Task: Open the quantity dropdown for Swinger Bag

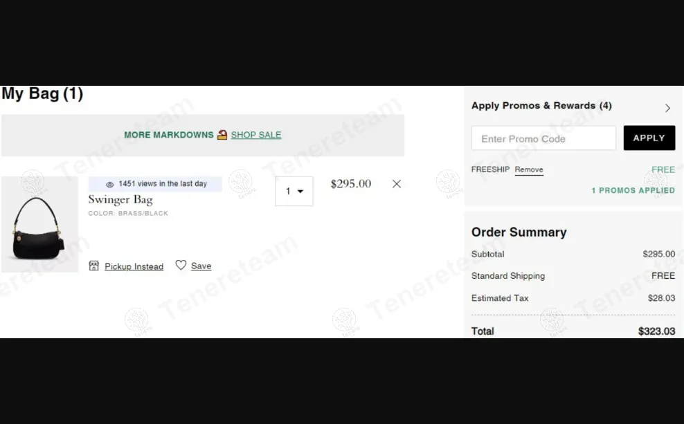Action: coord(294,192)
